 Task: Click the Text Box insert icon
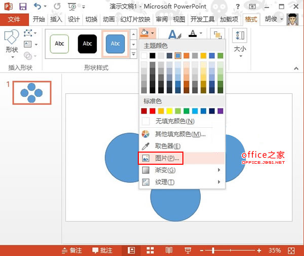28,45
